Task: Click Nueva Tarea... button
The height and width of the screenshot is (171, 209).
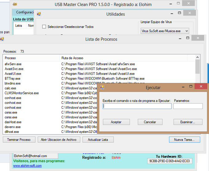Action: pos(184,140)
